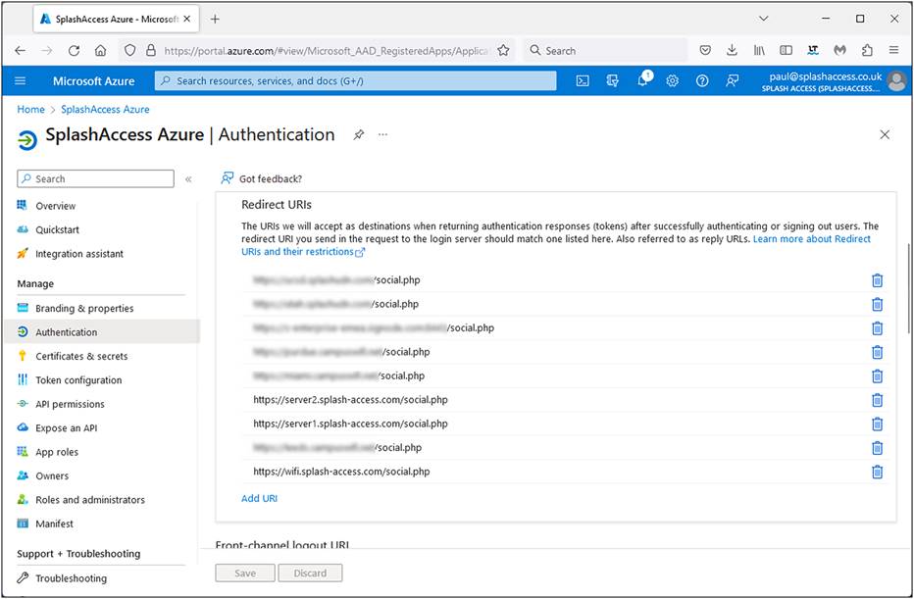
Task: Select Authentication in left menu
Action: point(67,332)
